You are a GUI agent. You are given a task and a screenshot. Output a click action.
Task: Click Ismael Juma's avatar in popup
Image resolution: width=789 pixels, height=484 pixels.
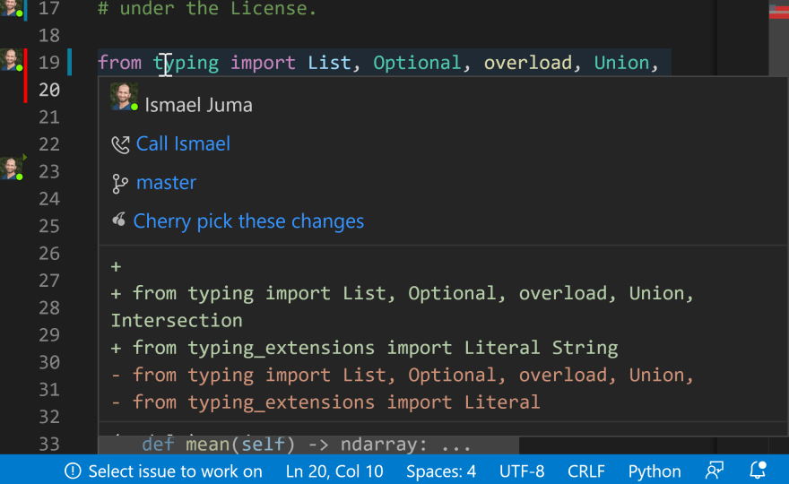pyautogui.click(x=124, y=97)
